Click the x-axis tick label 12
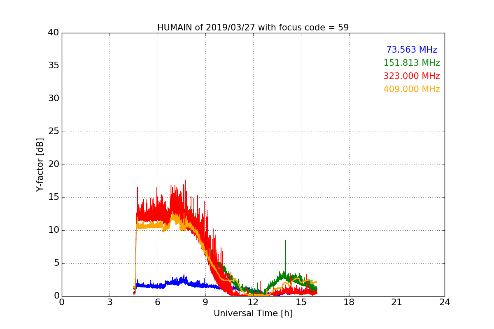 [253, 302]
